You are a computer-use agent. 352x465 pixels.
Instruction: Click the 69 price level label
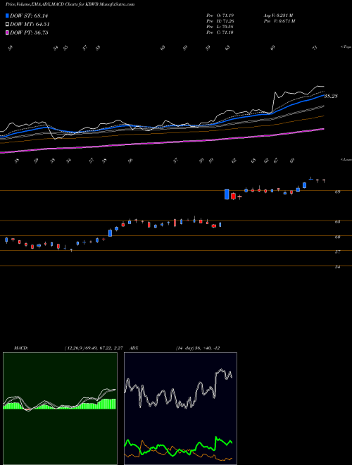pyautogui.click(x=337, y=192)
